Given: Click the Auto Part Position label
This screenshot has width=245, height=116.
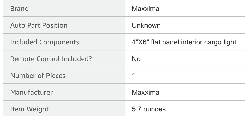Looking at the screenshot, I should (x=39, y=25).
